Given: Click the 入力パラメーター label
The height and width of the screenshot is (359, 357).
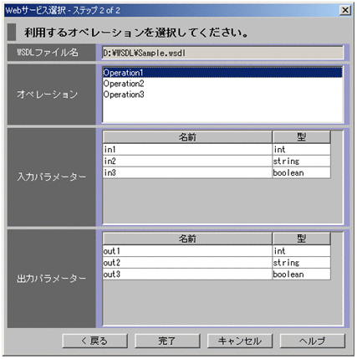Looking at the screenshot, I should tap(52, 177).
